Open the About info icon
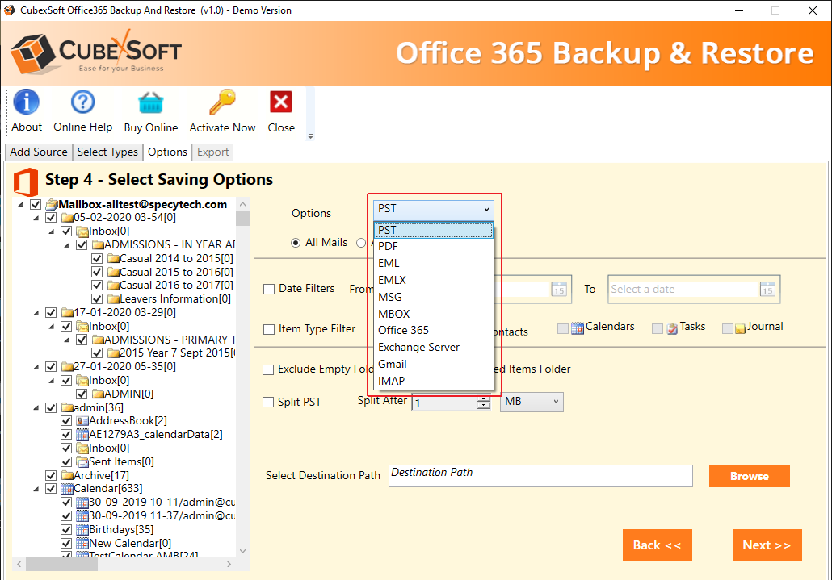The height and width of the screenshot is (580, 832). point(26,102)
